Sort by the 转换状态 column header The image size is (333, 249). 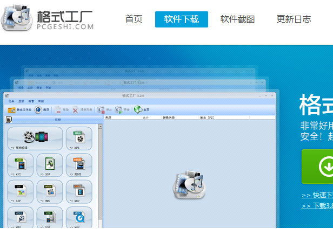click(x=180, y=117)
